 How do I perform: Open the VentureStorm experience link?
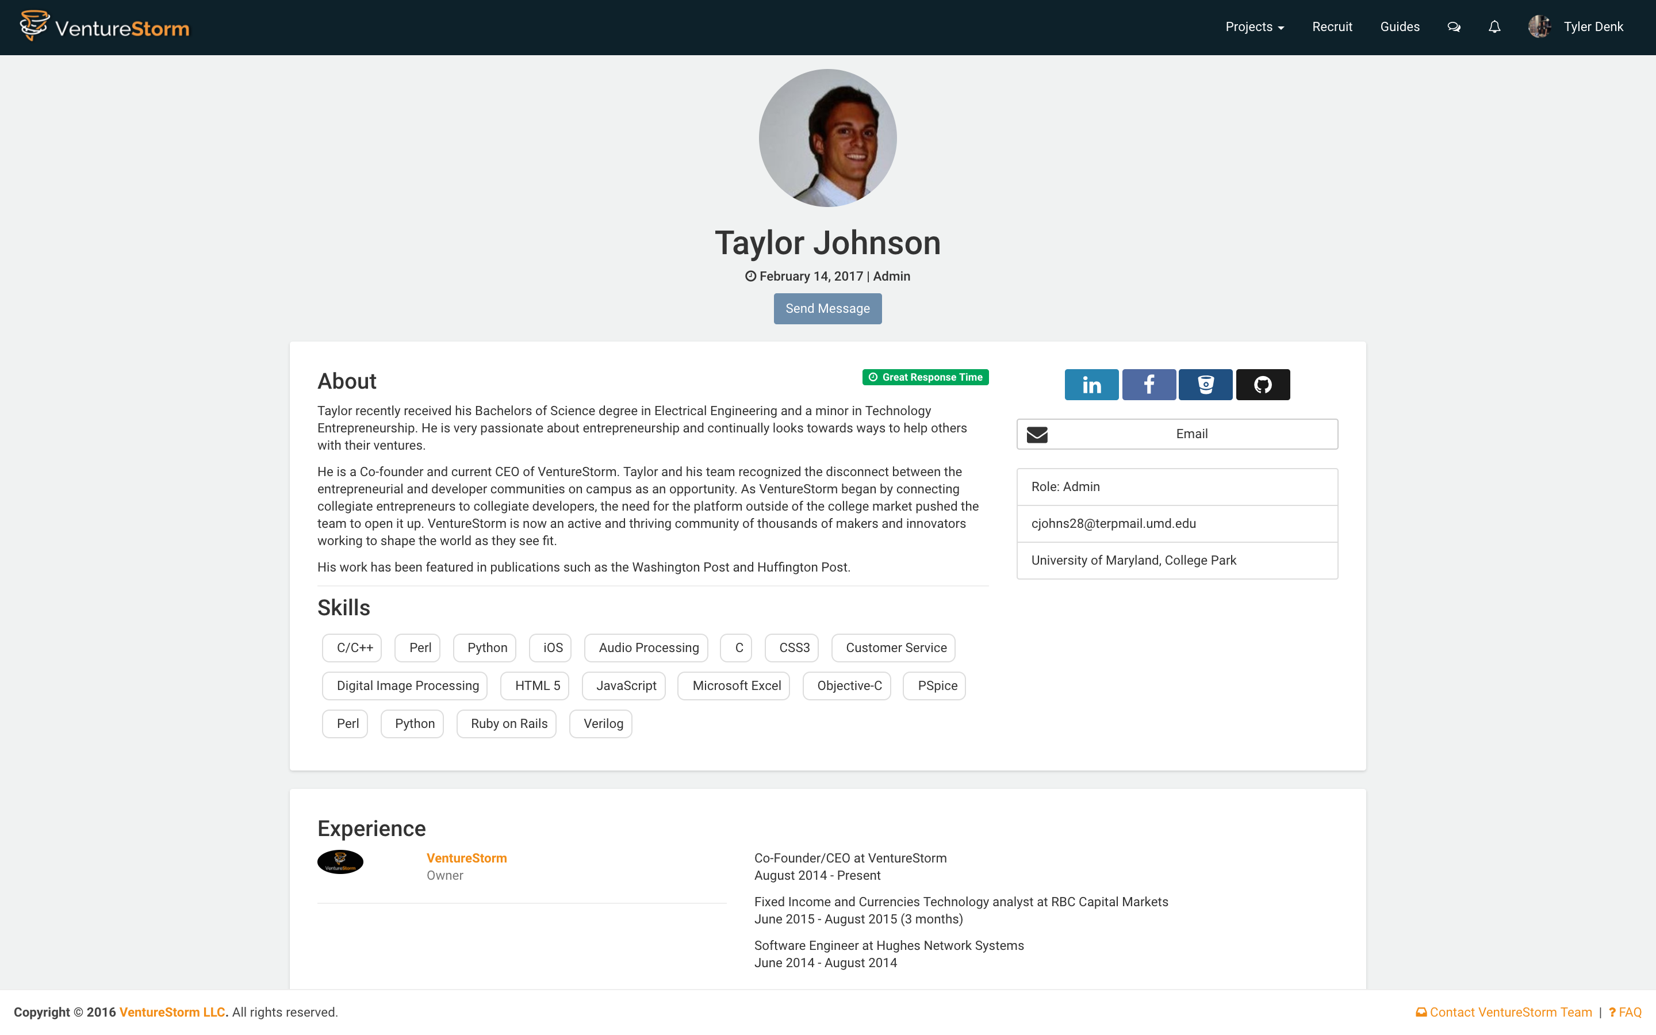[x=466, y=858]
